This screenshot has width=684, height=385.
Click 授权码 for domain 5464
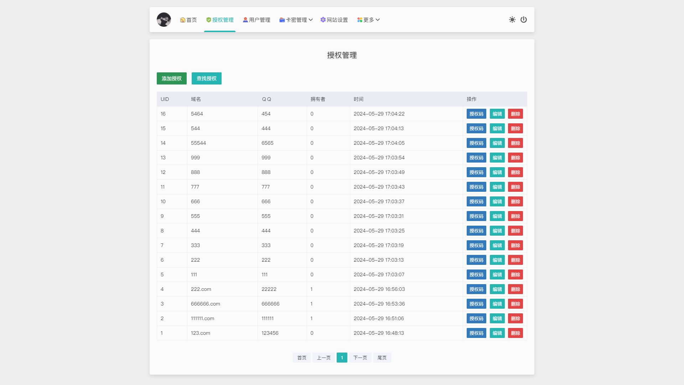476,114
